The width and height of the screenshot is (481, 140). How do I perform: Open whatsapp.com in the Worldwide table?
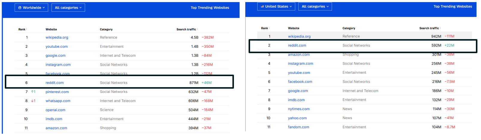click(x=58, y=101)
